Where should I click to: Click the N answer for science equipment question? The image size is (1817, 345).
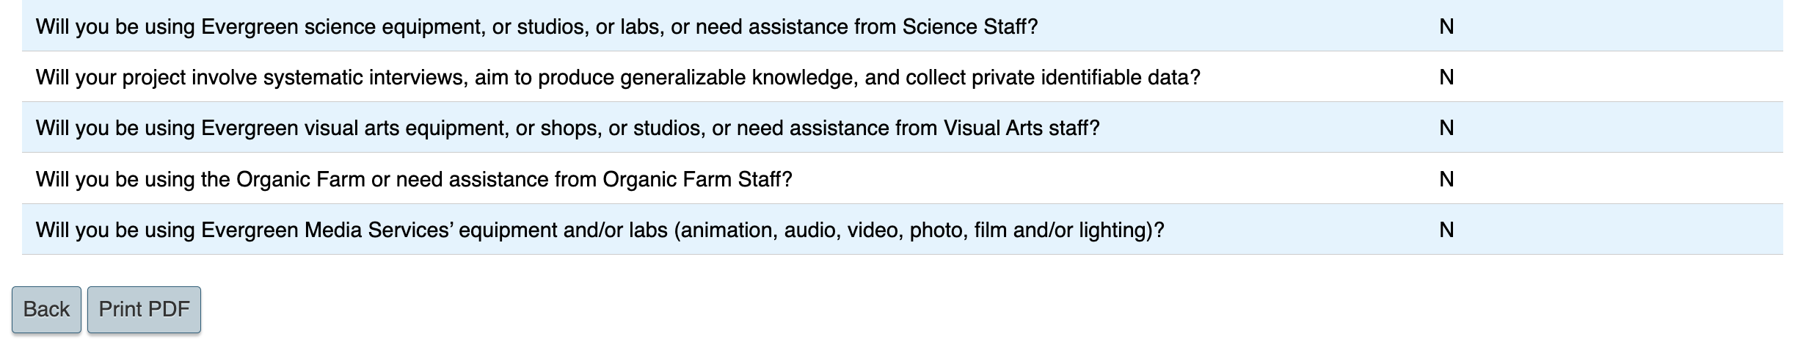point(1446,27)
